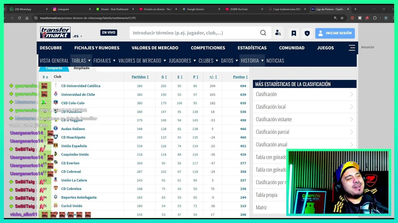Click the browser address bar URL
Image resolution: width=398 pixels, height=223 pixels.
coord(88,18)
